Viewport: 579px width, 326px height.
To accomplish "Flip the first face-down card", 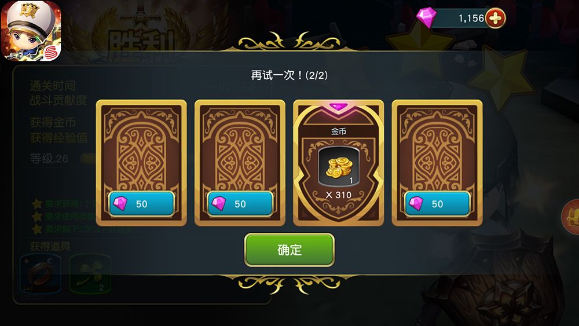I will coord(141,163).
